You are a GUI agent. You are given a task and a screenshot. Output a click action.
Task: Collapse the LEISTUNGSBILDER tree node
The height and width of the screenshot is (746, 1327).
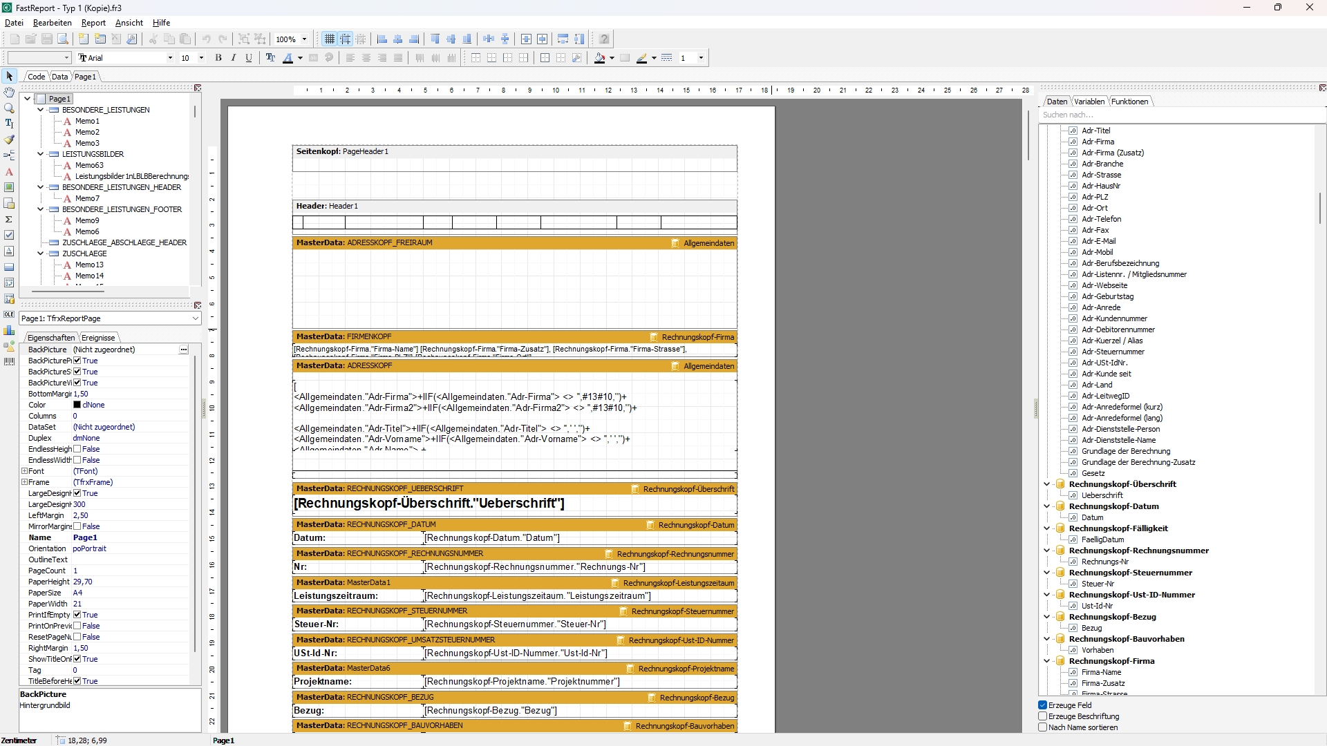pos(41,154)
